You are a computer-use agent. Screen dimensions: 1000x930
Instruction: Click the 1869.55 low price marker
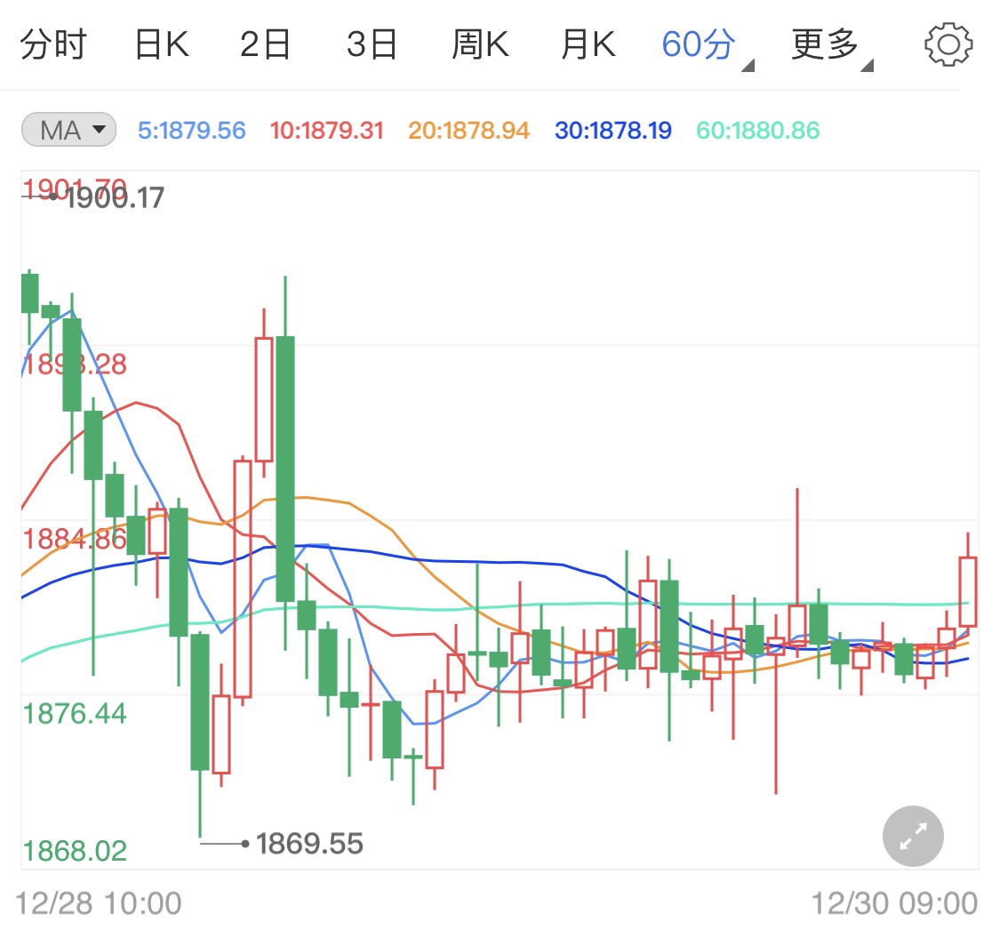(x=310, y=842)
